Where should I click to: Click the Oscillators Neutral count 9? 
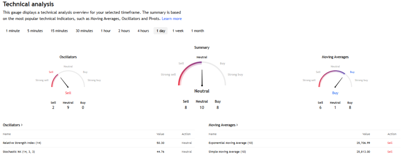tap(68, 107)
